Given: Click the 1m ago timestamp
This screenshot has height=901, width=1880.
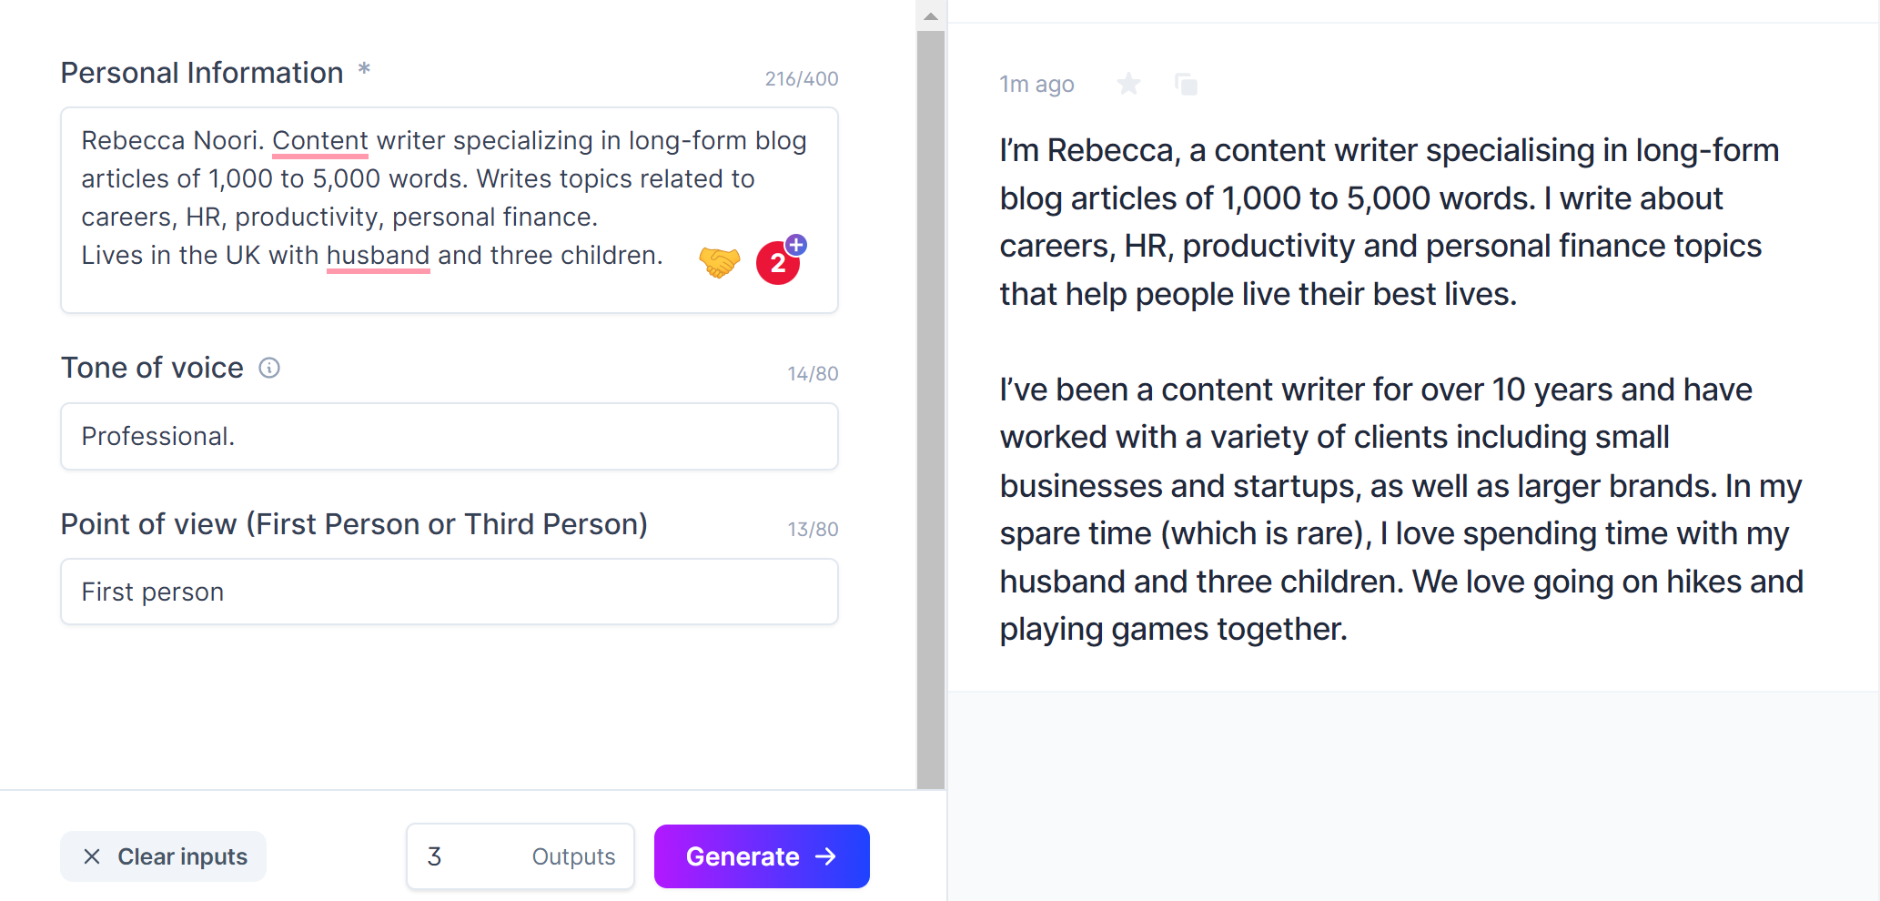Looking at the screenshot, I should point(1036,84).
